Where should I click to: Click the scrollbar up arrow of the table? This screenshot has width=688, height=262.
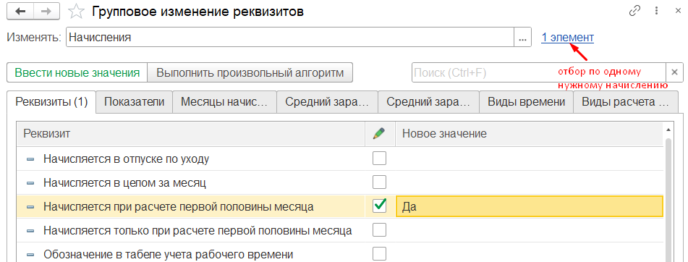click(x=668, y=130)
